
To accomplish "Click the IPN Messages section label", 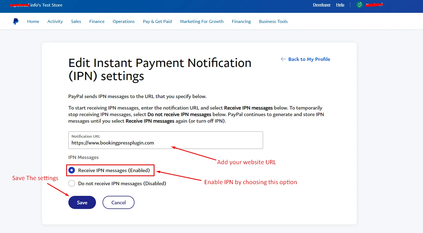I will [x=83, y=157].
